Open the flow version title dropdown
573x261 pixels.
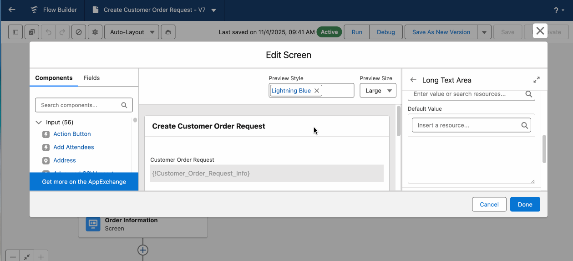pos(214,10)
